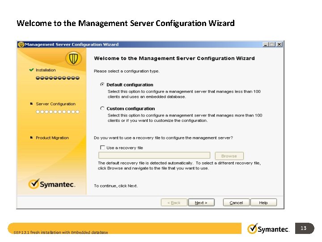Click the Custom configuration description text
Screen dimensions: 322x242
[x=185, y=118]
